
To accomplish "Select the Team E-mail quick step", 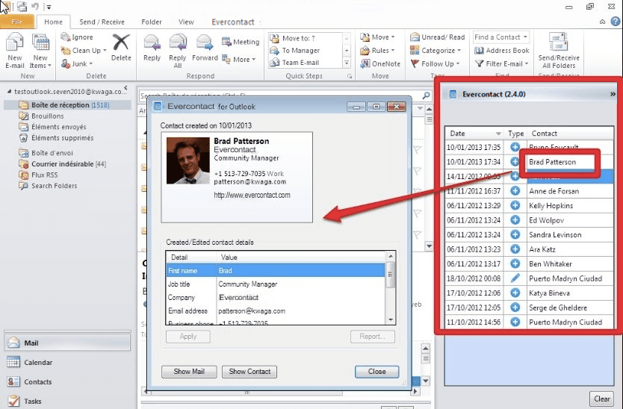I will tap(304, 63).
